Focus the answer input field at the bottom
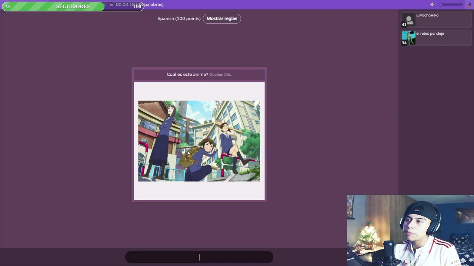474x266 pixels. (x=199, y=257)
